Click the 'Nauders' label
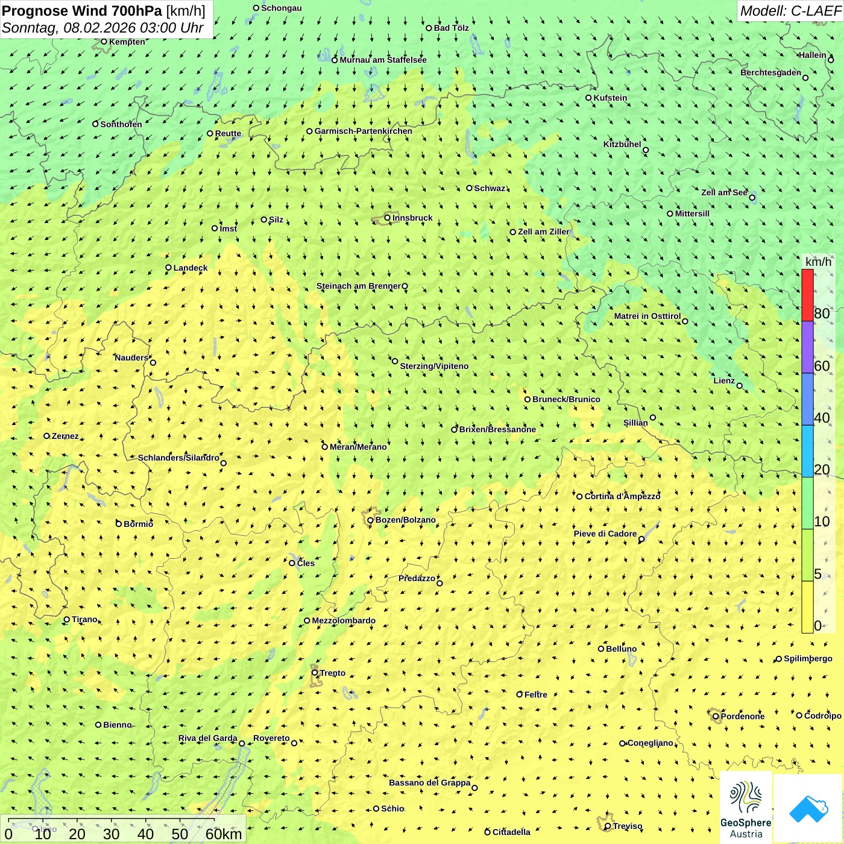The width and height of the screenshot is (844, 844). [x=131, y=357]
